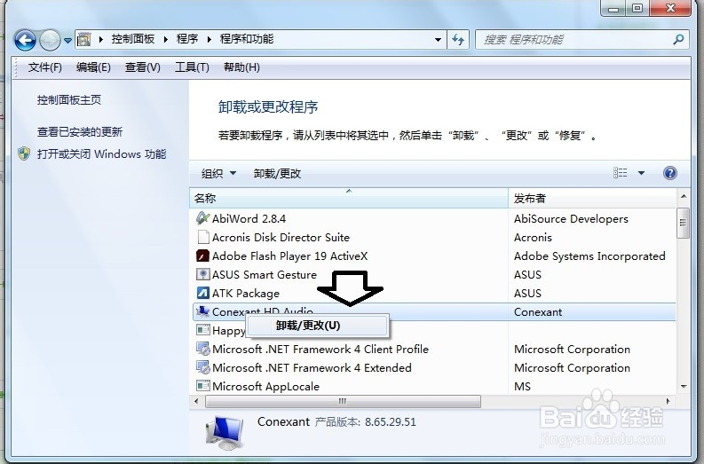The image size is (704, 464).
Task: Select 控制面板 in the address breadcrumb
Action: [x=133, y=39]
